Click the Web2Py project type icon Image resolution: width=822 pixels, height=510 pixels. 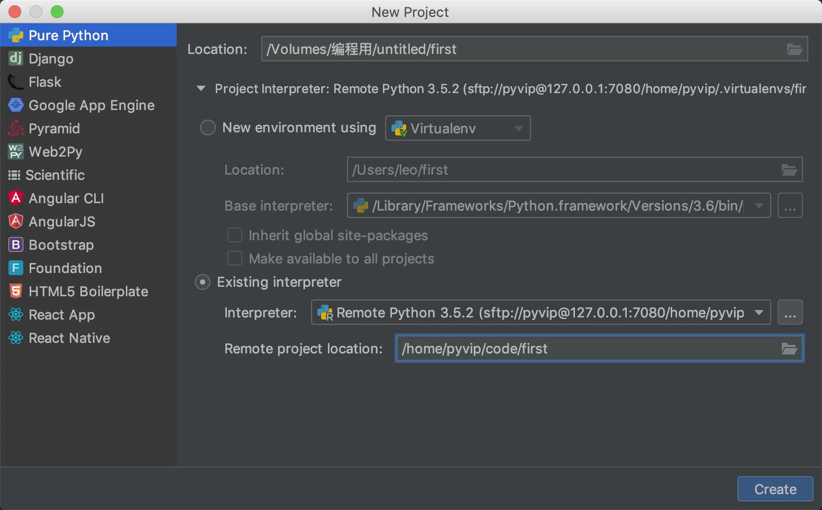(x=16, y=152)
